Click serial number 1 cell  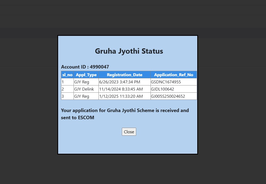click(67, 82)
